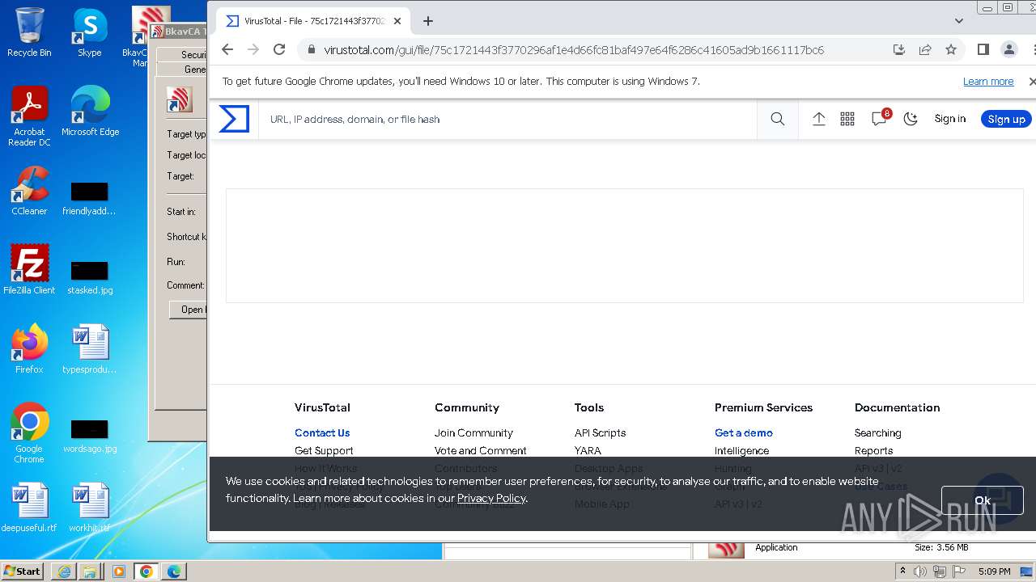Viewport: 1036px width, 582px height.
Task: Click the upload file icon
Action: pyautogui.click(x=819, y=119)
